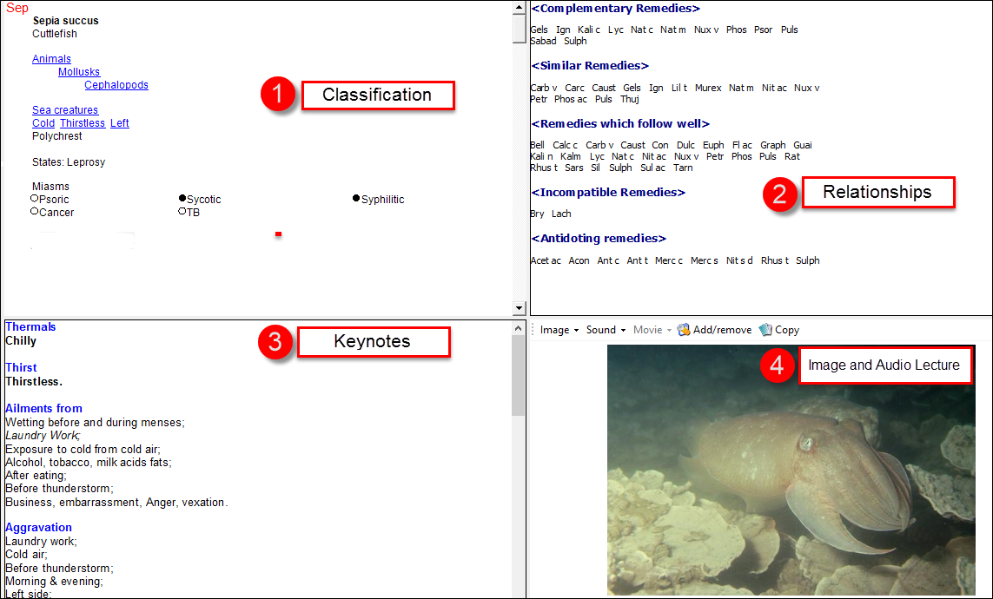
Task: Open the Image dropdown menu
Action: pos(559,330)
